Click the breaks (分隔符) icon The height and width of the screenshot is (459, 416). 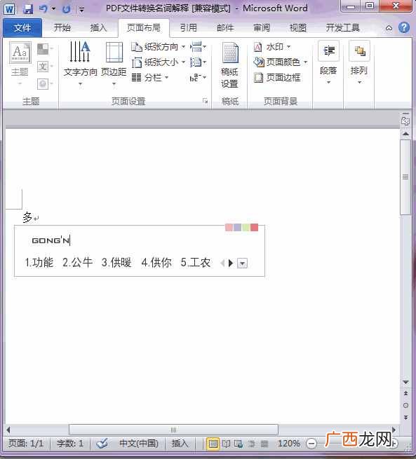pyautogui.click(x=198, y=46)
